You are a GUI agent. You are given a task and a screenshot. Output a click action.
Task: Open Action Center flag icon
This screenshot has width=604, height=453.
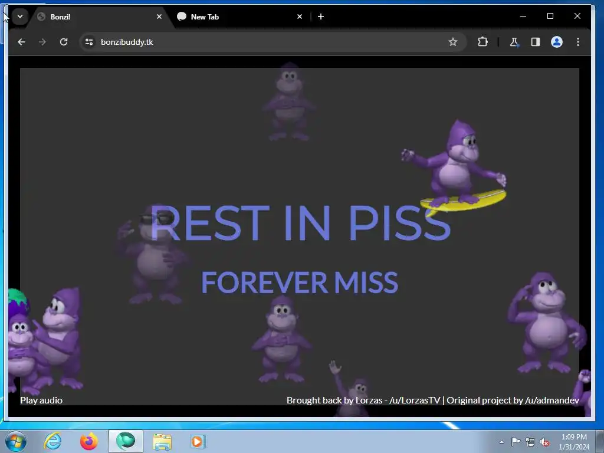click(516, 442)
